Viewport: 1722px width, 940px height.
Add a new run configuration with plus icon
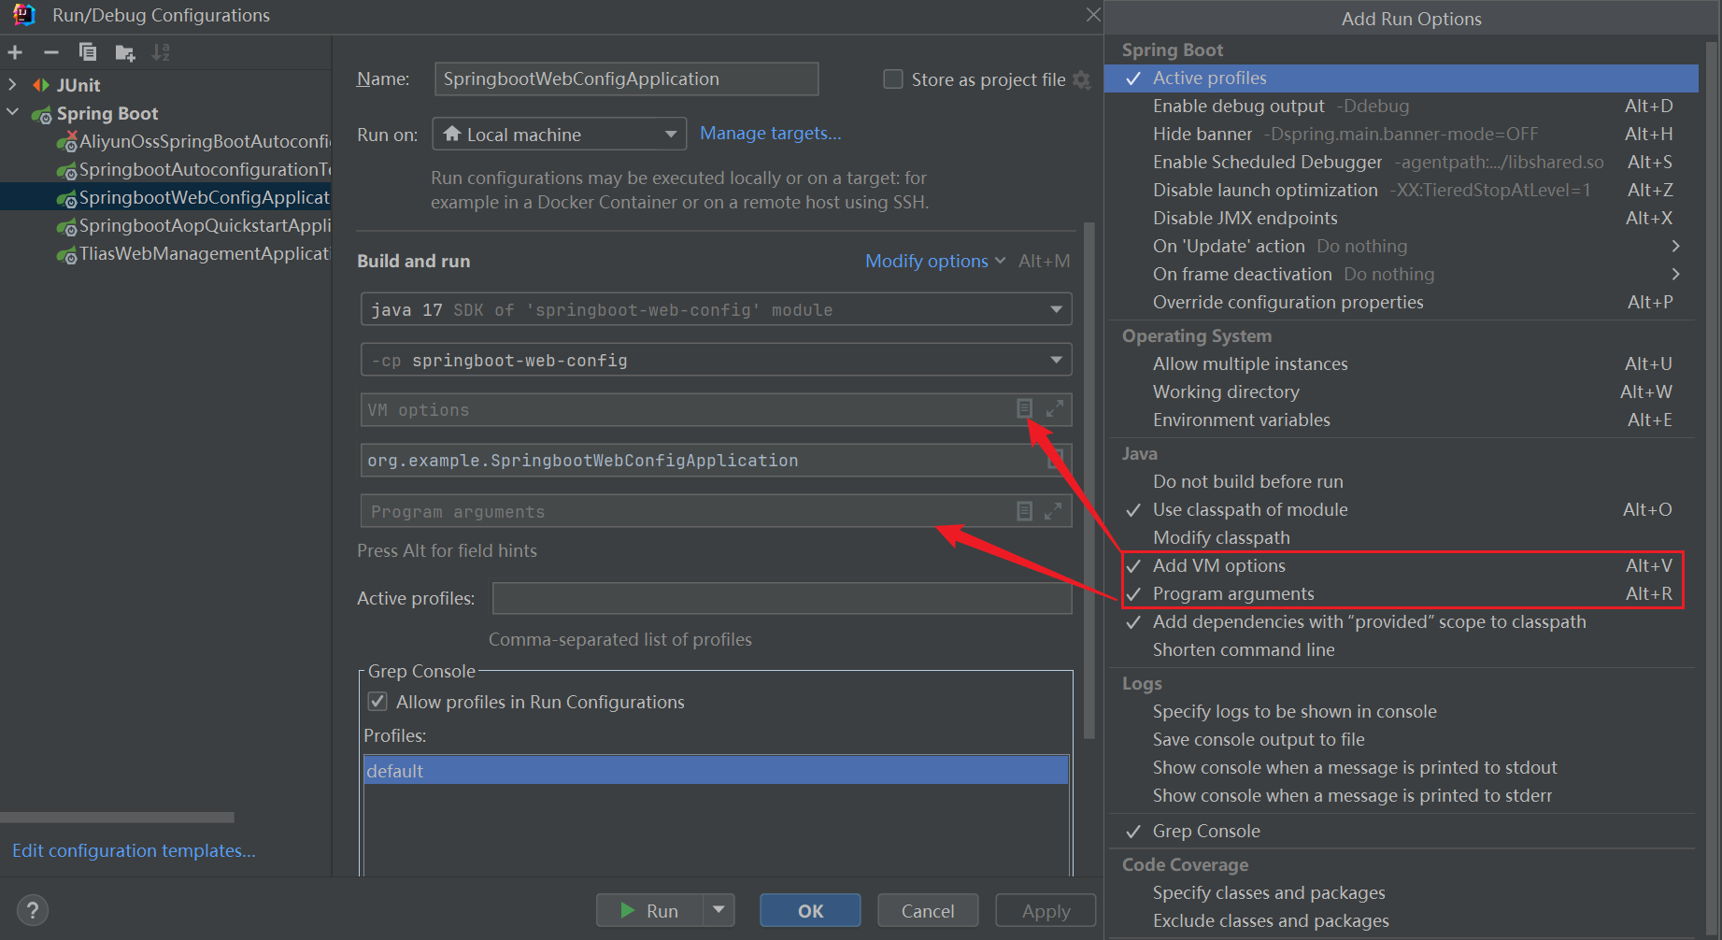pyautogui.click(x=15, y=52)
